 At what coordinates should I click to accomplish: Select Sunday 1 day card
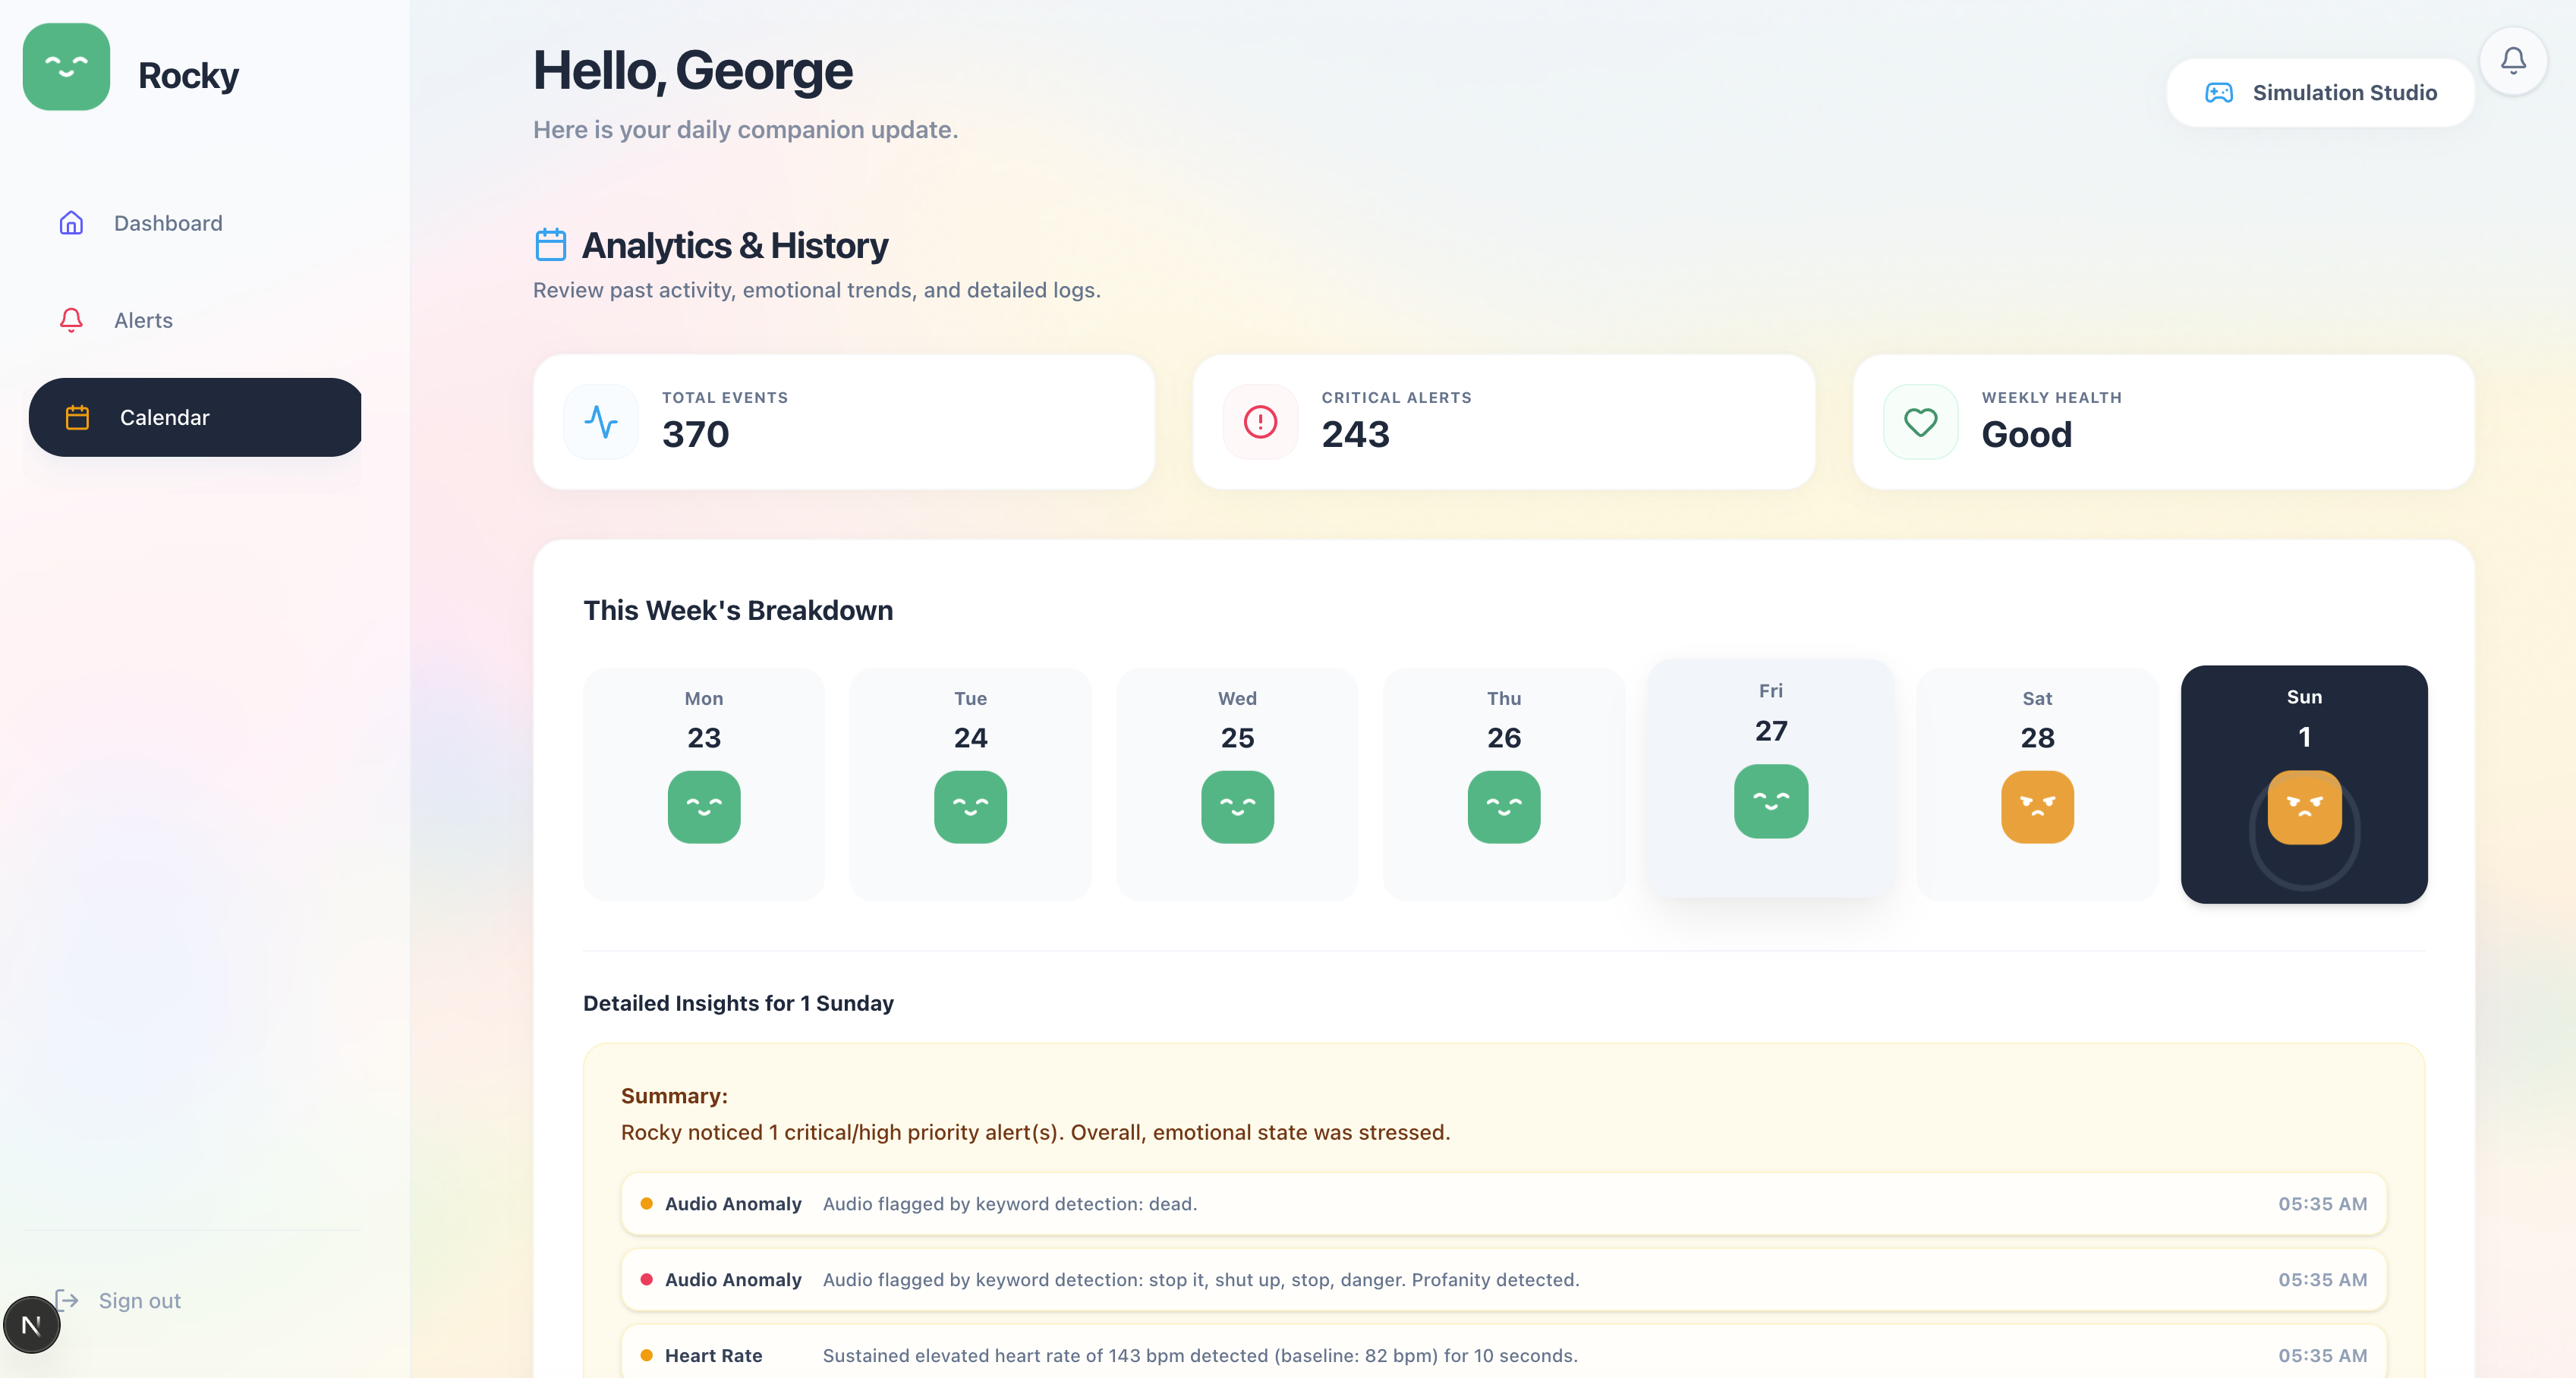2303,783
